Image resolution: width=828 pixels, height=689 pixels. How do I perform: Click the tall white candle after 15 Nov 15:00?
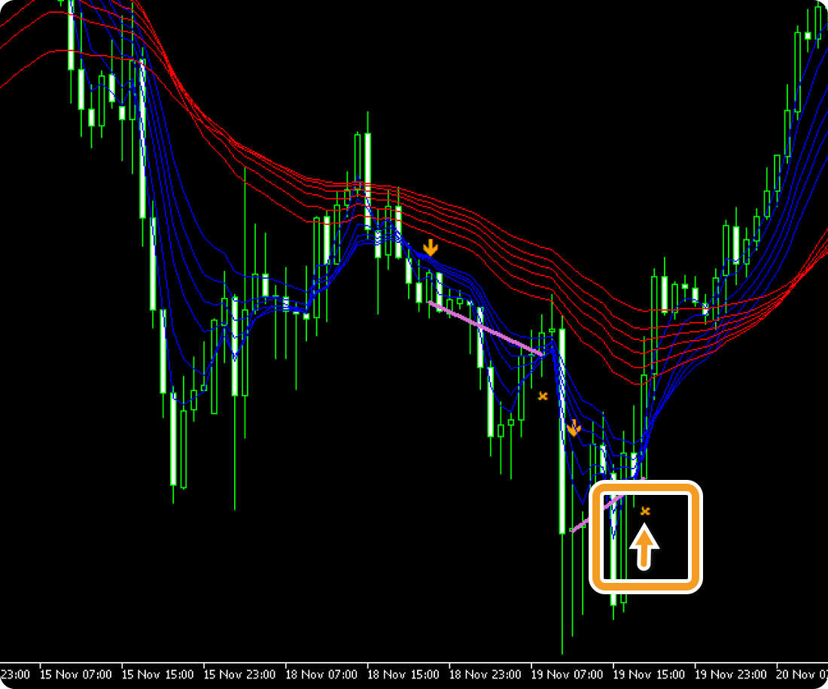[x=142, y=139]
